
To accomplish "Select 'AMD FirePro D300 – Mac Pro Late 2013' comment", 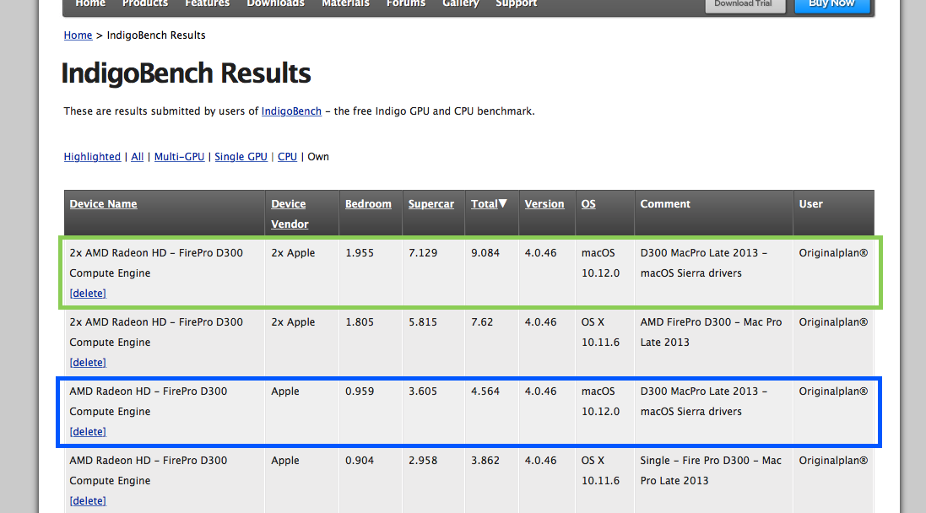I will (711, 332).
